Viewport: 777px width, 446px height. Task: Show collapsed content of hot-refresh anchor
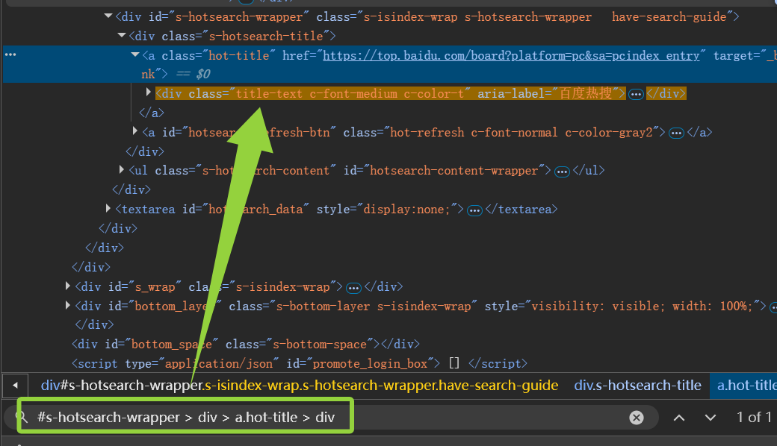click(676, 133)
